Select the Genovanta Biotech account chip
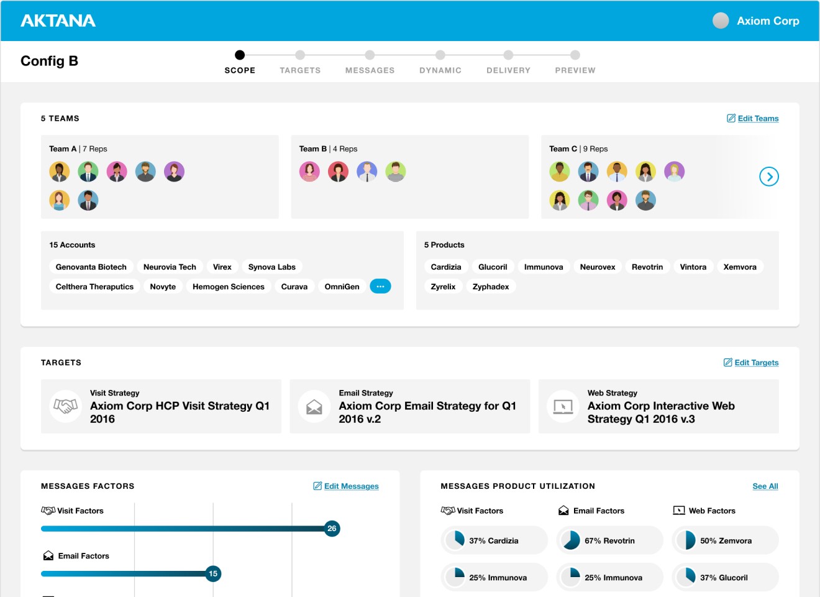Image resolution: width=820 pixels, height=597 pixels. [91, 267]
